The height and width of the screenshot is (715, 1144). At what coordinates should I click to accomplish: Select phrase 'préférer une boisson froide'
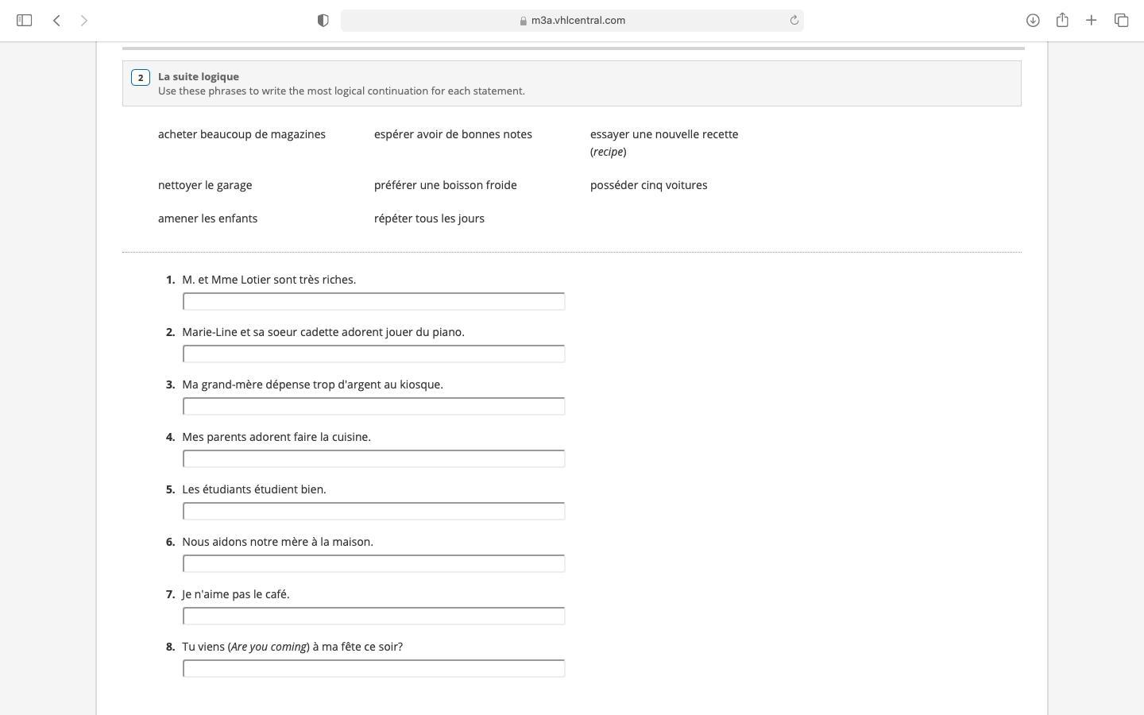point(445,185)
